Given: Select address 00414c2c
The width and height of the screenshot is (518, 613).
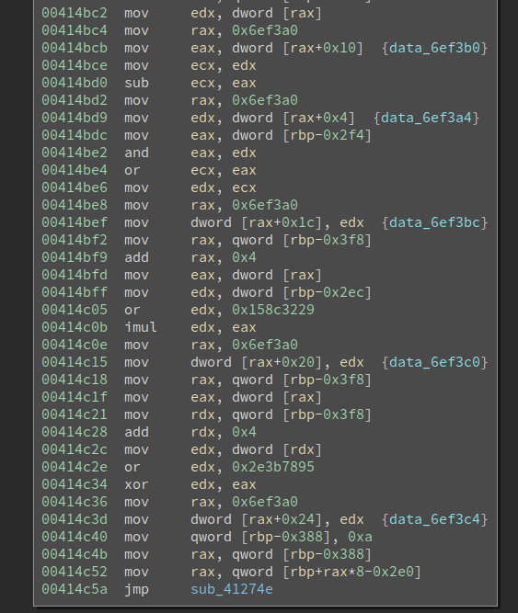Looking at the screenshot, I should (x=75, y=449).
